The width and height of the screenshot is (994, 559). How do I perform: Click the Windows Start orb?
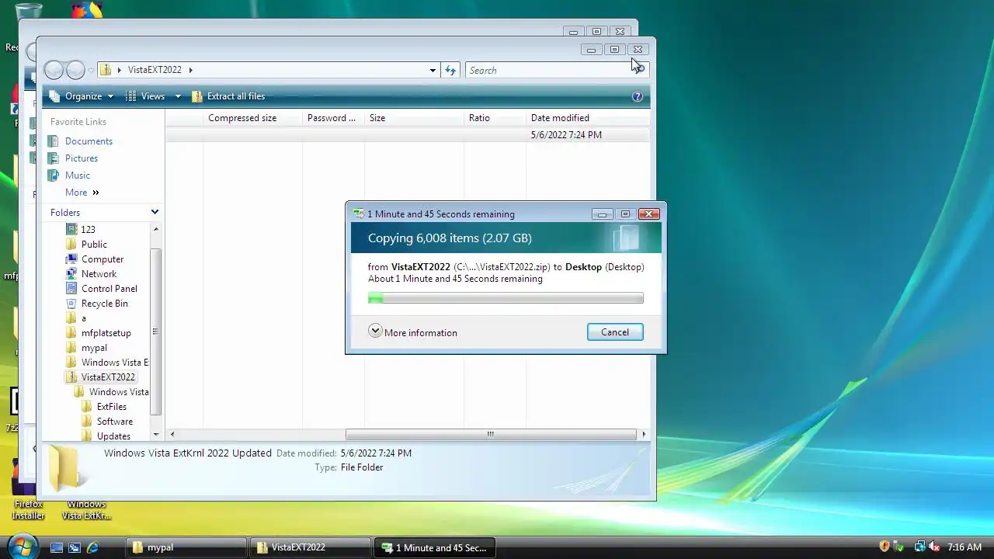[22, 546]
